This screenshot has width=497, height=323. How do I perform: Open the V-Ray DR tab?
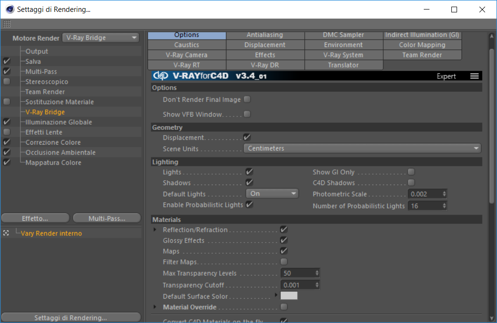pyautogui.click(x=264, y=65)
